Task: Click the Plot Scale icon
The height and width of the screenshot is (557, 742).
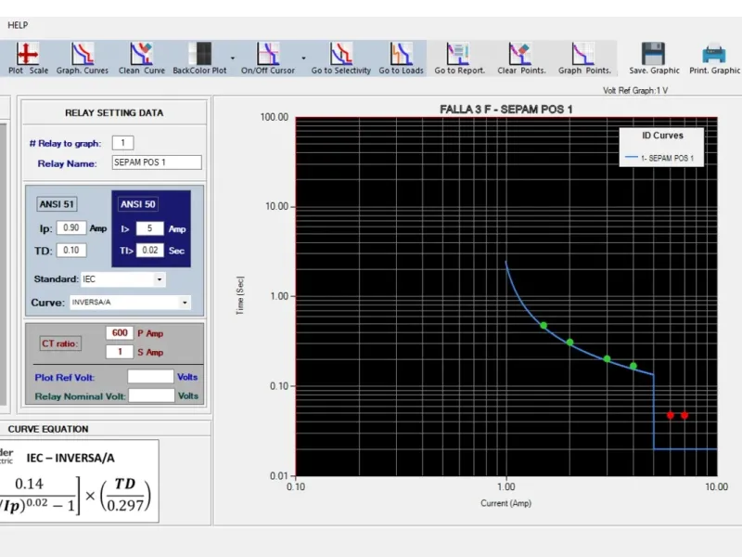Action: pos(28,54)
